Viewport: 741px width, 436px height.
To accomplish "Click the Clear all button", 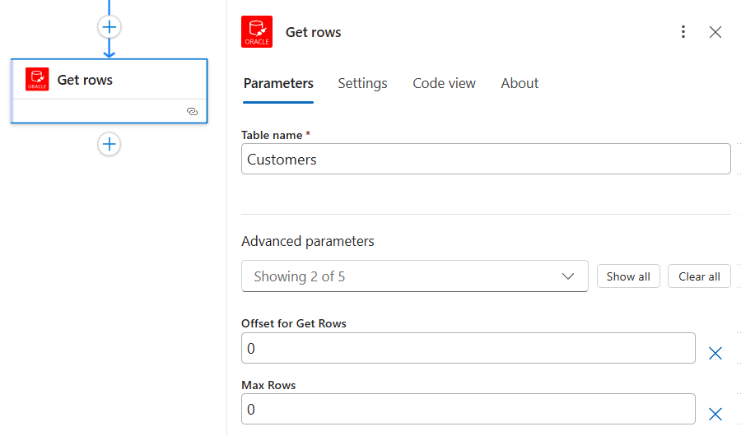I will click(699, 276).
